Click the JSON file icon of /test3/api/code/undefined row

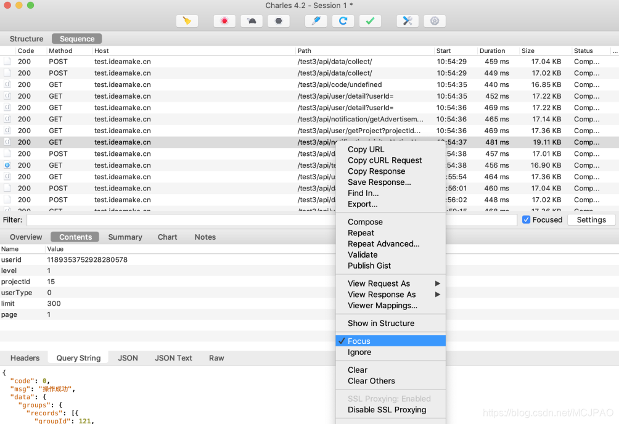(x=7, y=84)
